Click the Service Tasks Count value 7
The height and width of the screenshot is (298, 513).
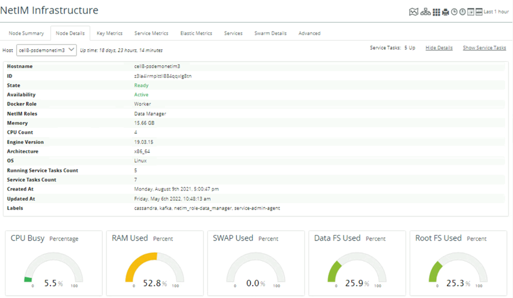click(135, 180)
